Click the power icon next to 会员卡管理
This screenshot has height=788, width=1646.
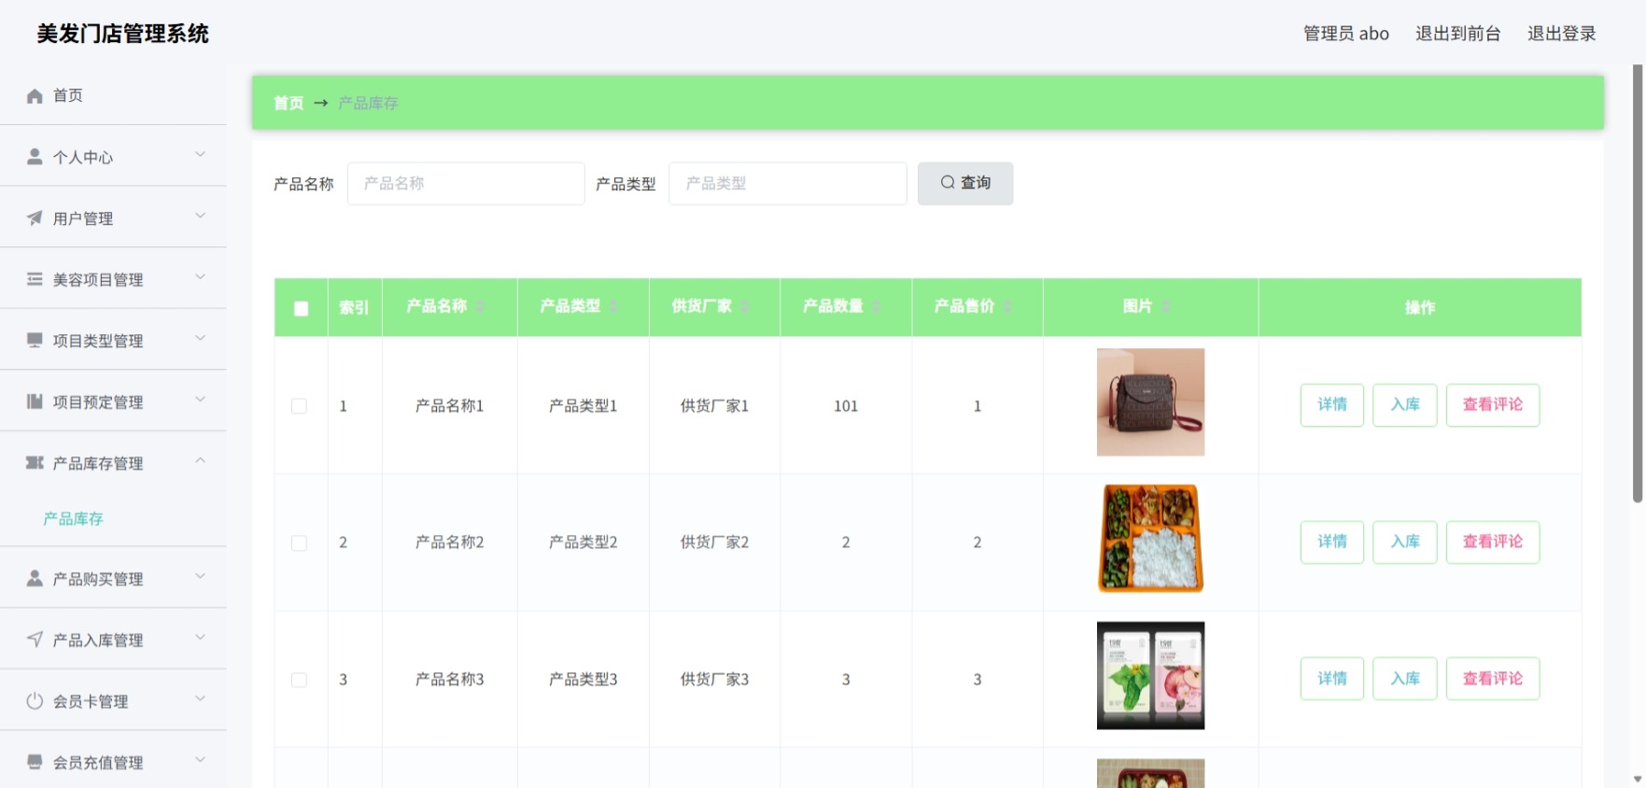tap(35, 701)
